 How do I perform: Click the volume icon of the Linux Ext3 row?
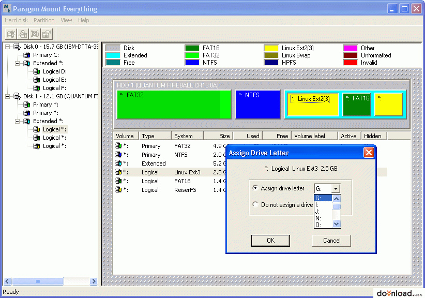click(118, 172)
